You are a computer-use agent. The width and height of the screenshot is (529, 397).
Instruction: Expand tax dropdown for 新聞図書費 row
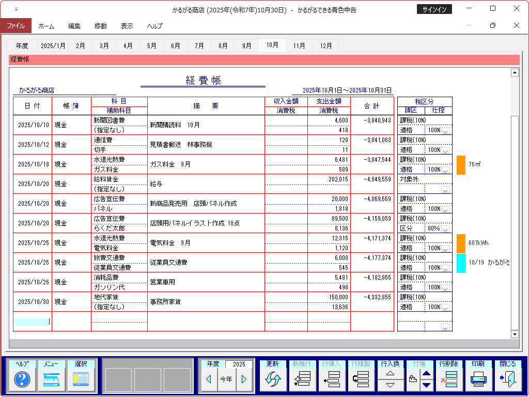point(445,131)
